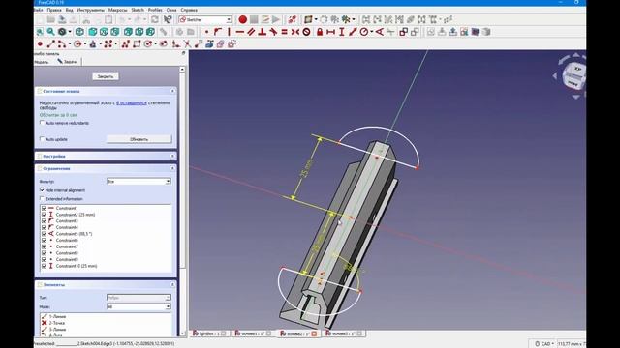Viewport: 620px width, 348px height.
Task: Toggle Auto remove redundants checkbox
Action: tap(42, 123)
